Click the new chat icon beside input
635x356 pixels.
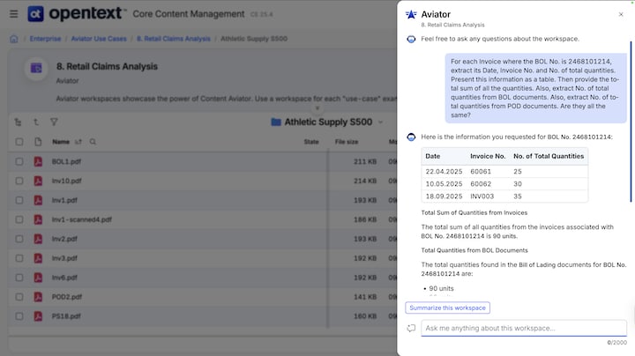(x=411, y=328)
